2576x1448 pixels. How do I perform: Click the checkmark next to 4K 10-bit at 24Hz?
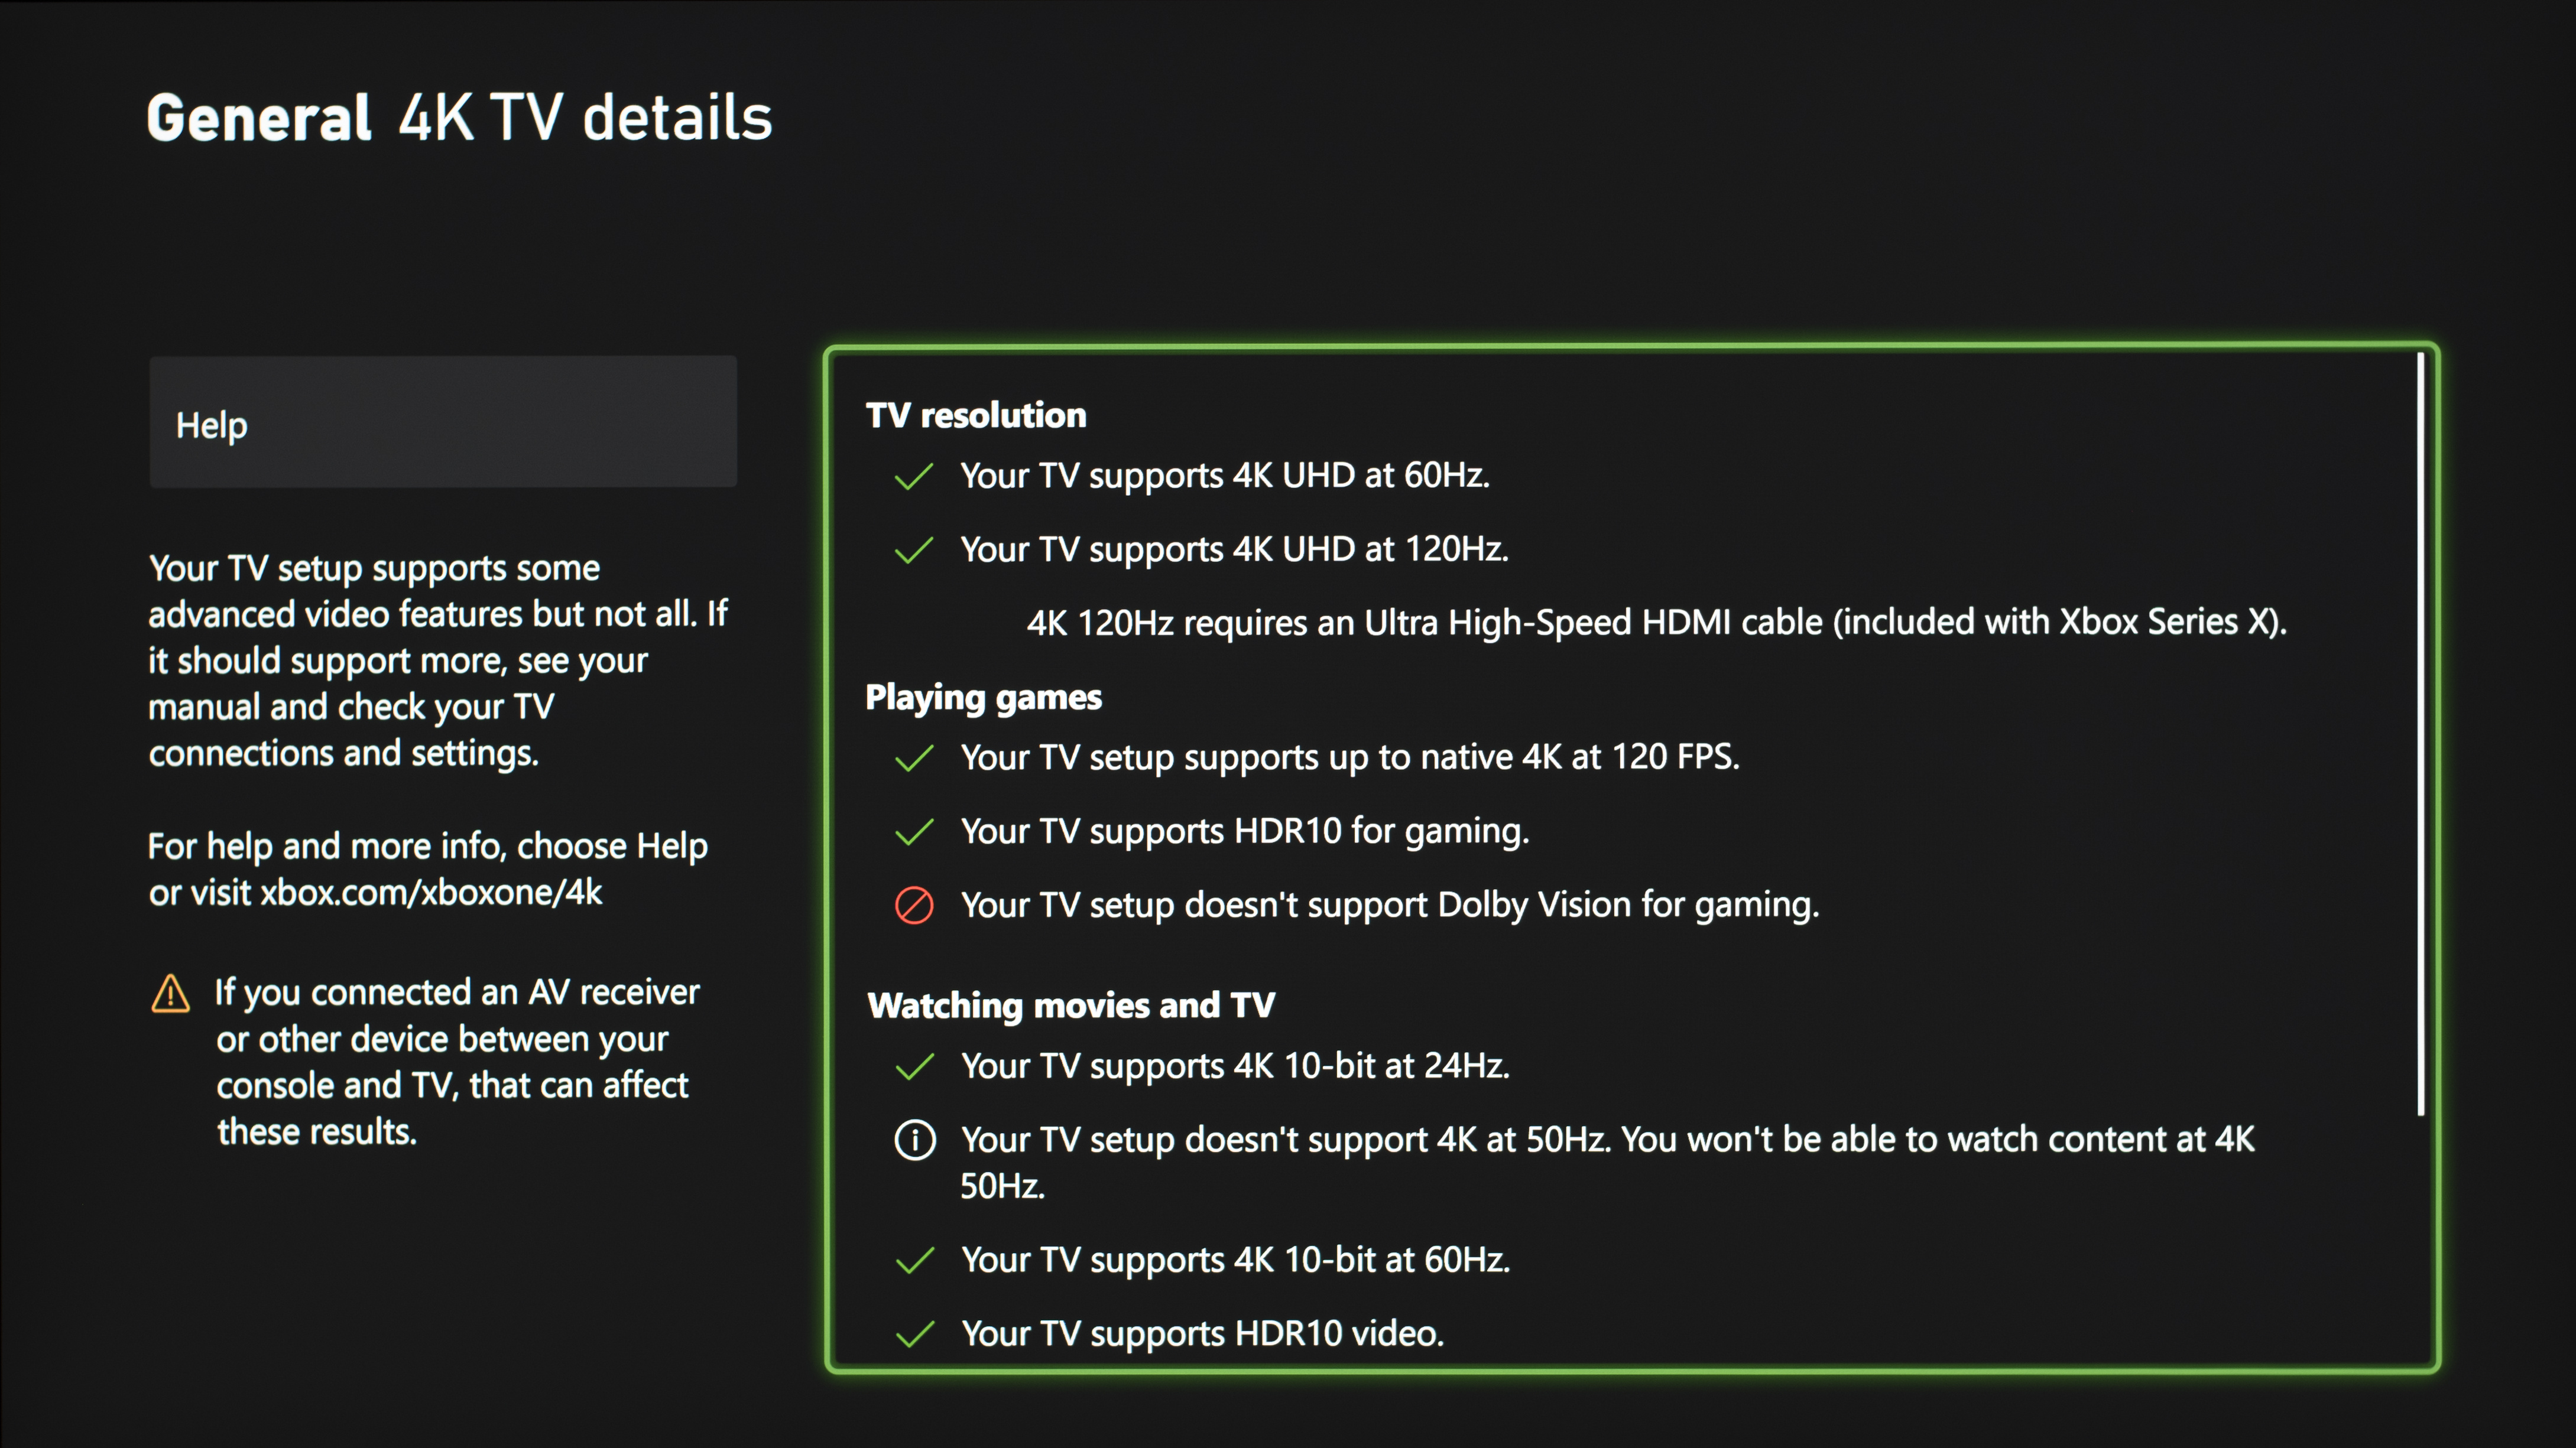[x=914, y=1068]
